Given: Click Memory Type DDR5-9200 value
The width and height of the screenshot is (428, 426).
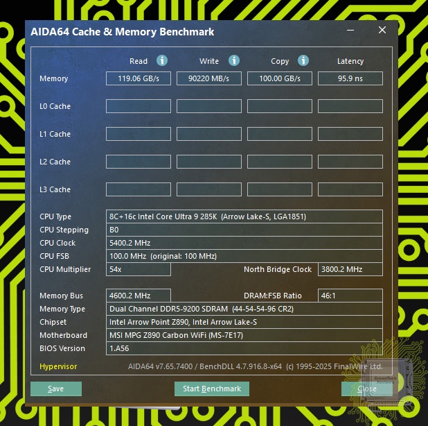Looking at the screenshot, I should [x=244, y=309].
